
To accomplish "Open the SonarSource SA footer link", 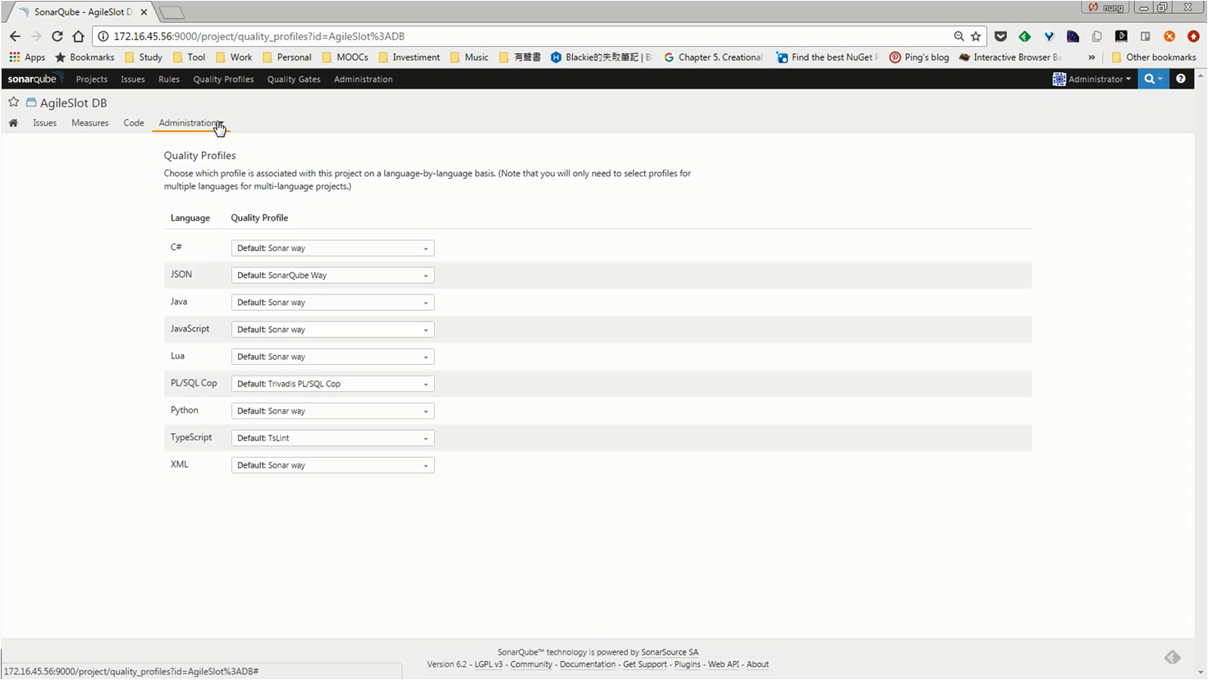I will coord(670,652).
